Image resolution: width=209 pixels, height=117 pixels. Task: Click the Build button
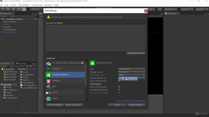[117, 105]
